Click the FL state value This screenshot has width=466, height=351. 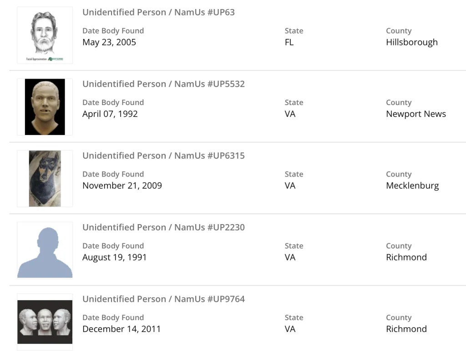pyautogui.click(x=289, y=42)
